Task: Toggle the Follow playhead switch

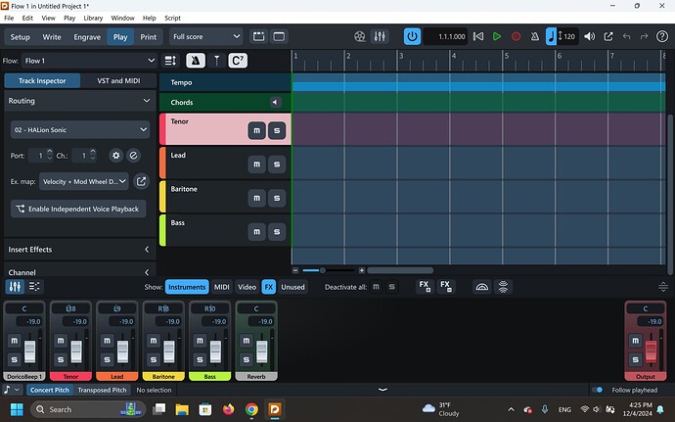Action: point(597,390)
